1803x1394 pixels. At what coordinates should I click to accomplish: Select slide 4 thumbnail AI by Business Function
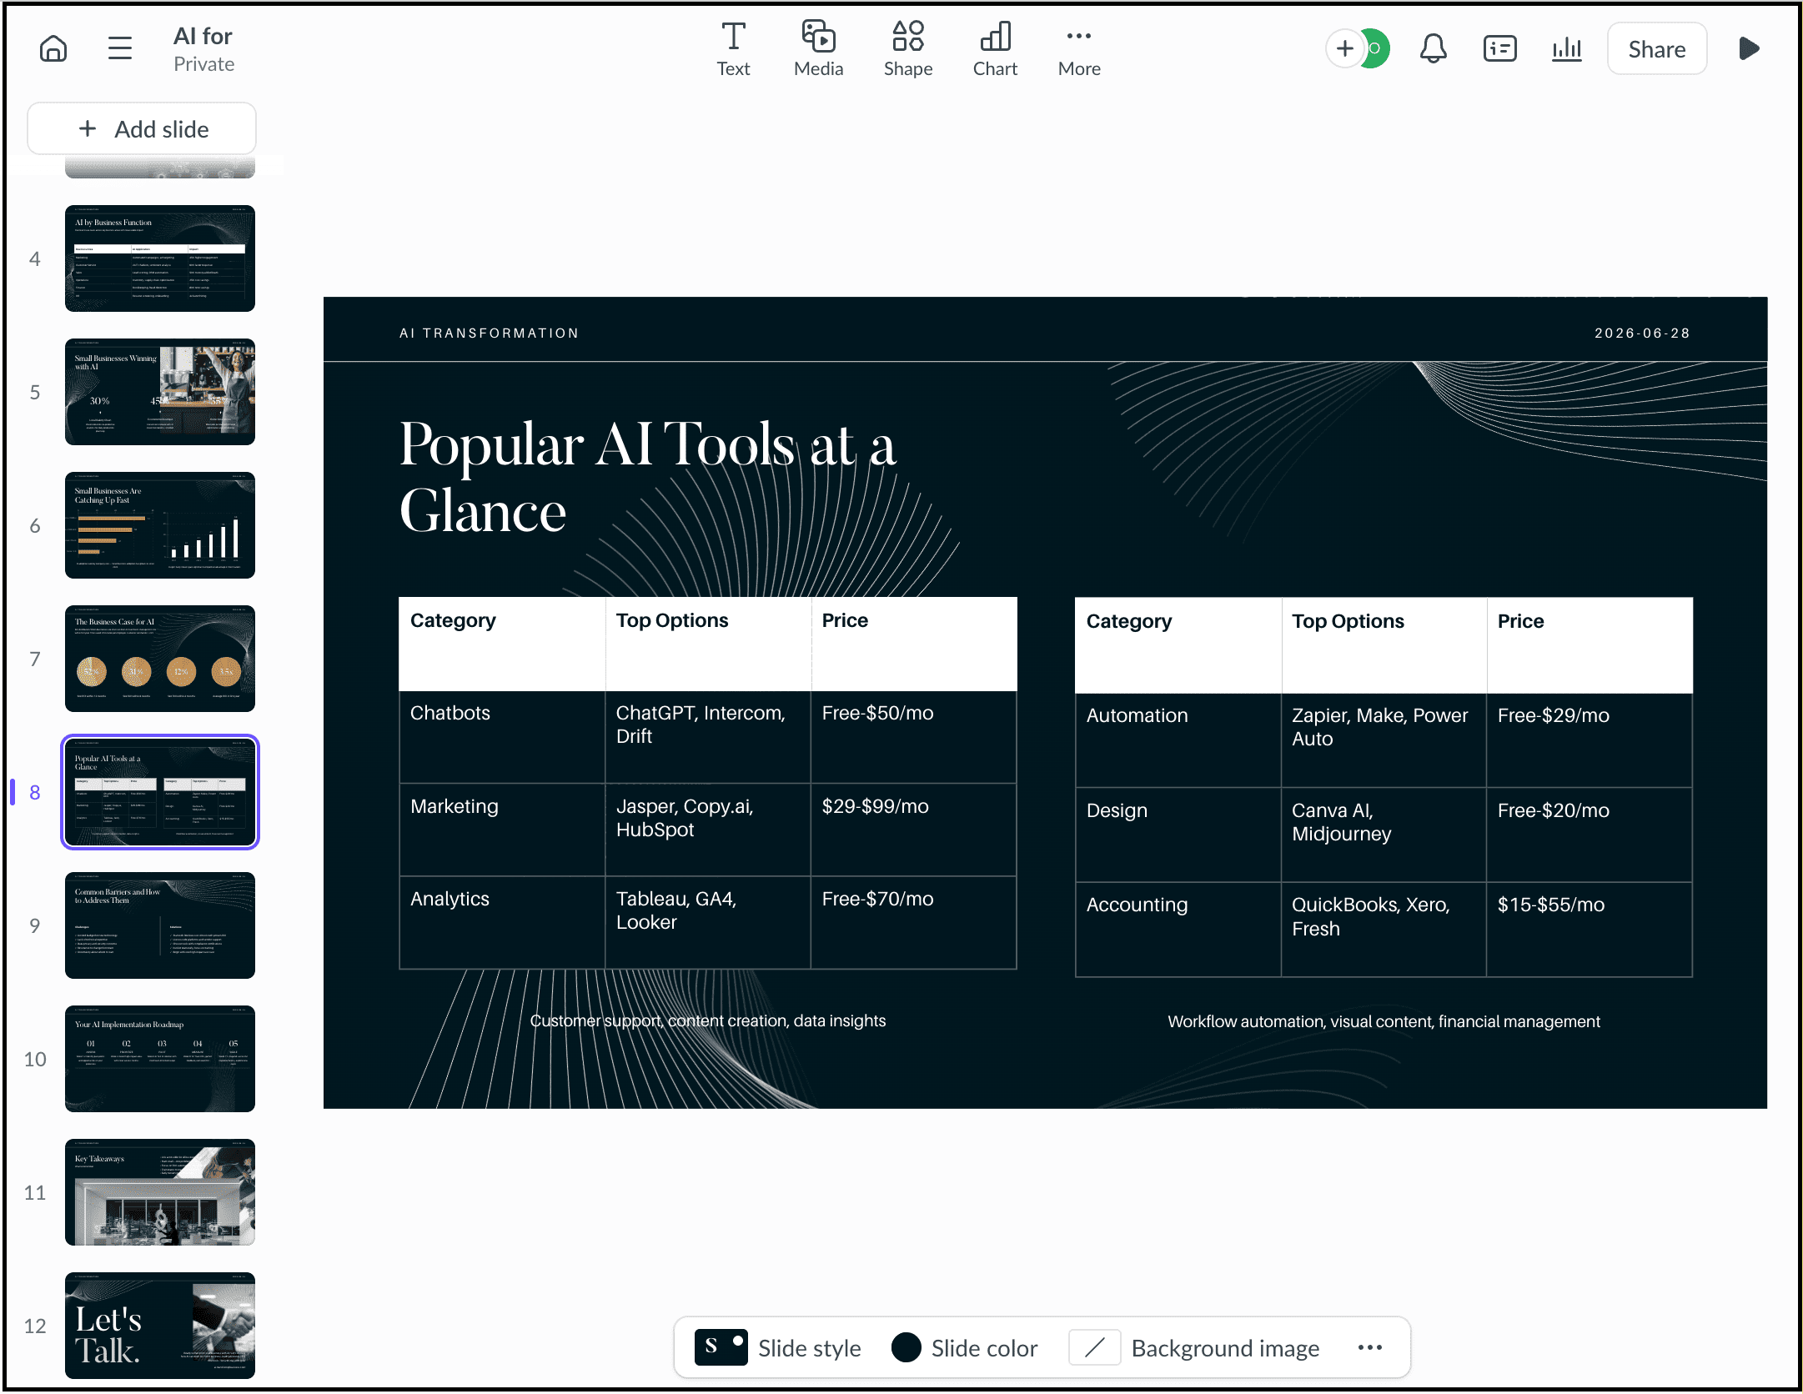tap(160, 258)
